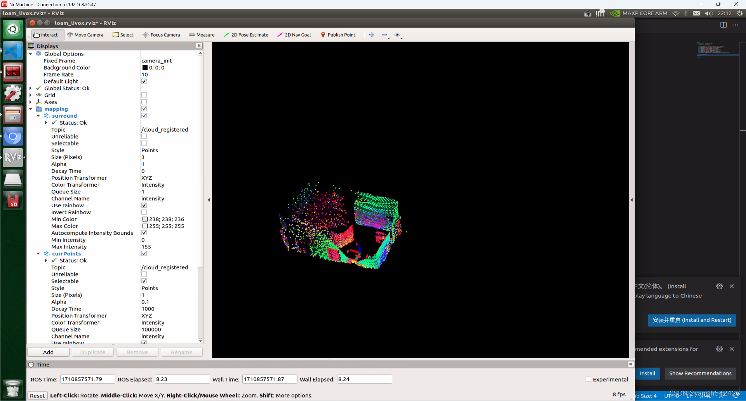
Task: Click the ROS Time field
Action: (x=88, y=379)
